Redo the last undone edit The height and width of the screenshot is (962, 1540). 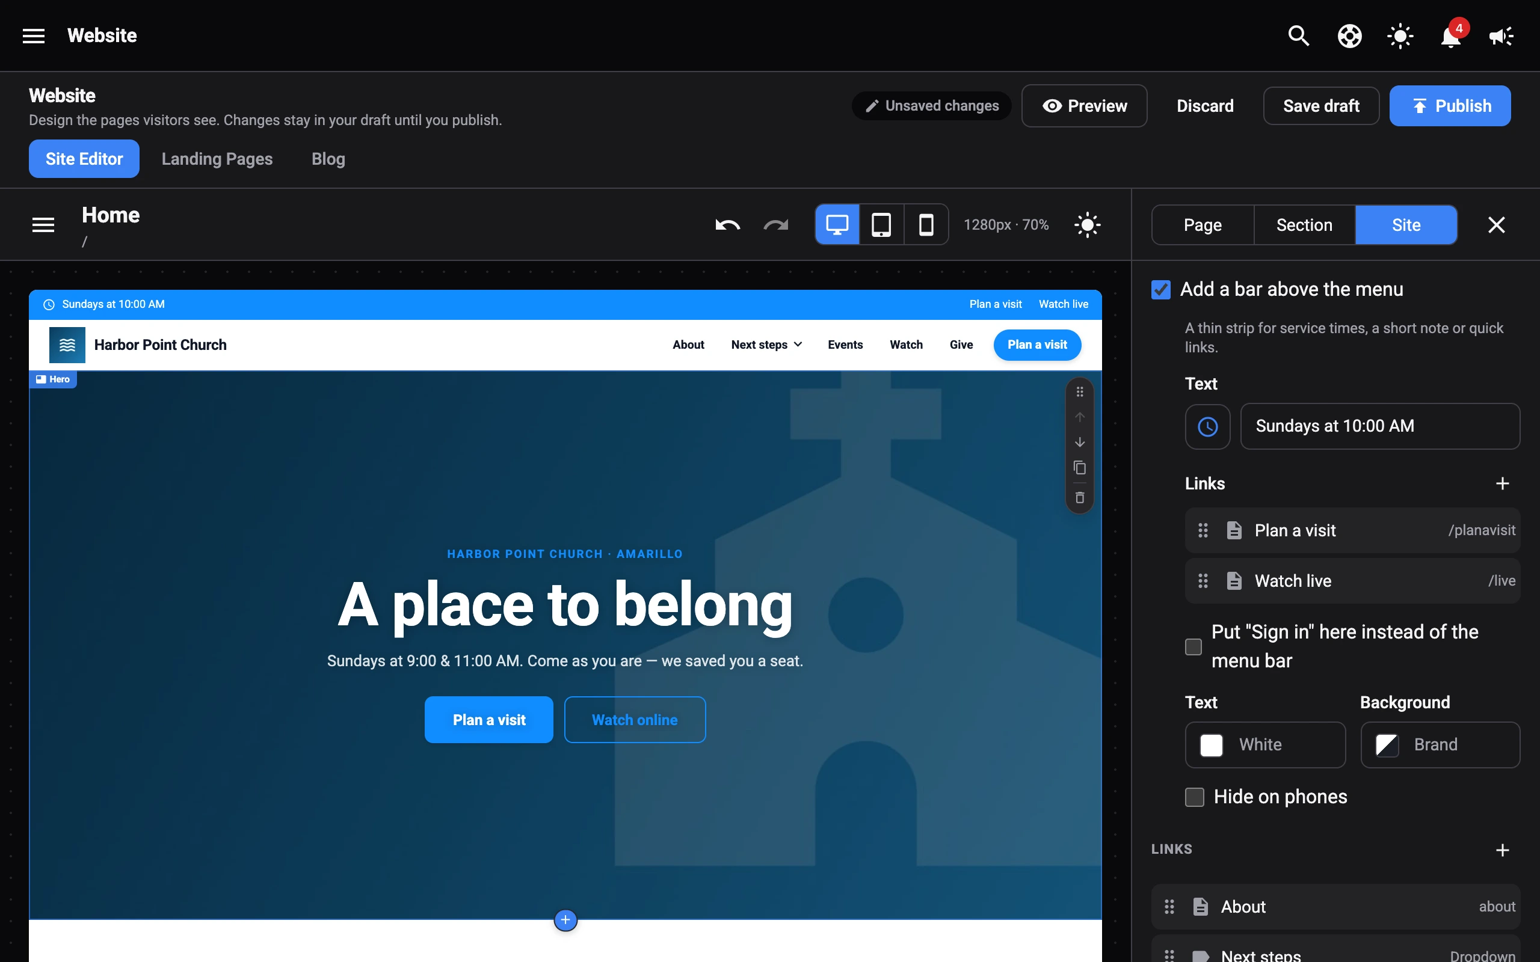(776, 225)
